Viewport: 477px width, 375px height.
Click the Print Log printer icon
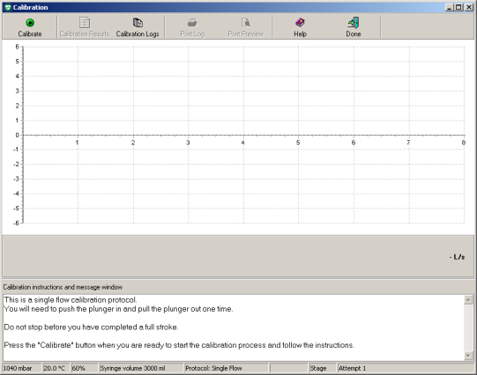192,23
